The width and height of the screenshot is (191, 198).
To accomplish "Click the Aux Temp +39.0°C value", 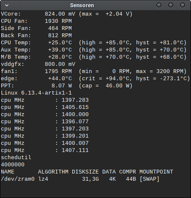I will tap(60, 50).
